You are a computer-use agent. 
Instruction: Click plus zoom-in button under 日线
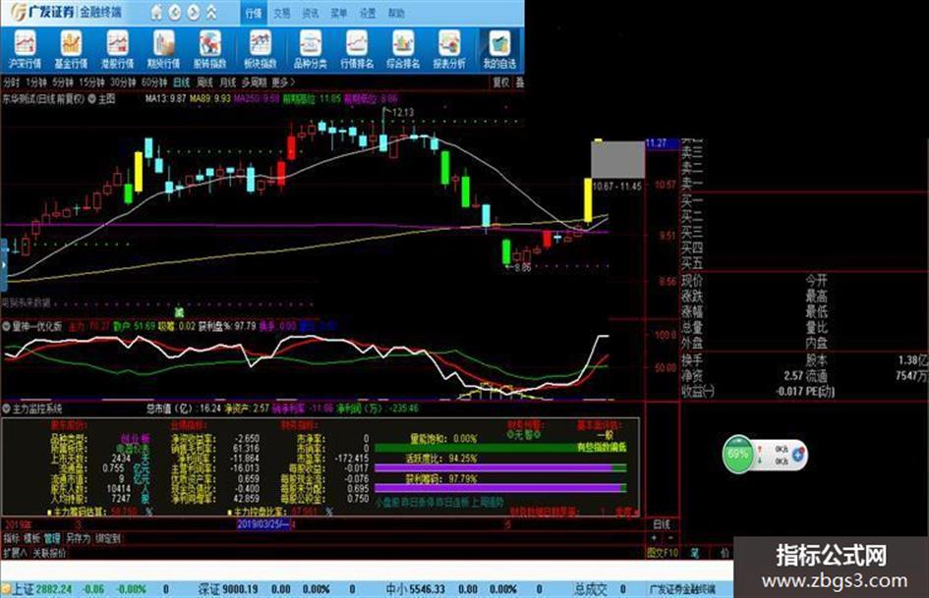(x=654, y=538)
